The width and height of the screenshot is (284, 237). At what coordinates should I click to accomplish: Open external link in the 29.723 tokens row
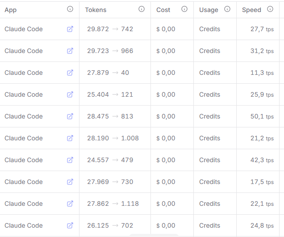coord(70,51)
